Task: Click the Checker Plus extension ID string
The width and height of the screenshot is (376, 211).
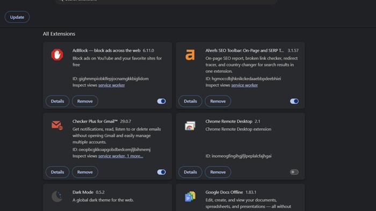Action: (112, 149)
